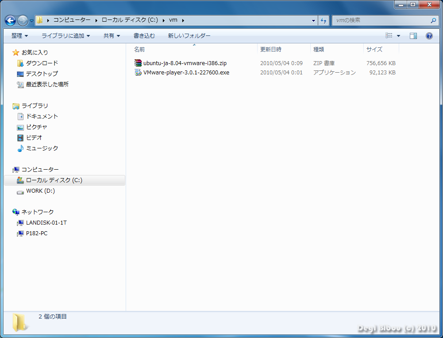Viewport: 443px width, 338px height.
Task: Click the zip archive icon for ubuntu file
Action: click(x=138, y=63)
